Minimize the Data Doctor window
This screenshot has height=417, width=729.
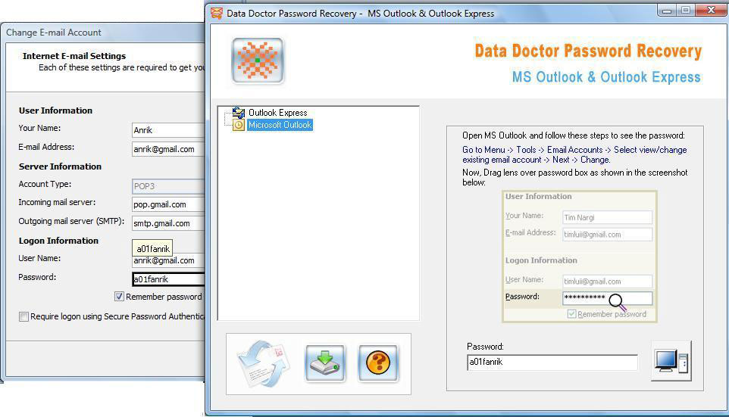pos(667,10)
